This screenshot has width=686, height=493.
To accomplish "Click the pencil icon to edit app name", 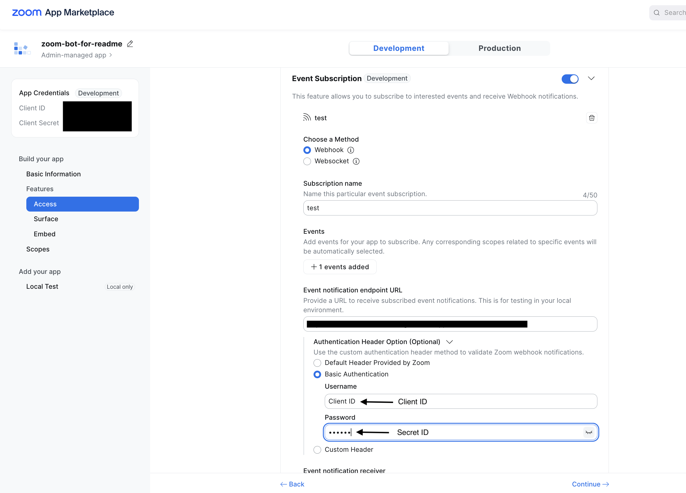I will pyautogui.click(x=130, y=44).
